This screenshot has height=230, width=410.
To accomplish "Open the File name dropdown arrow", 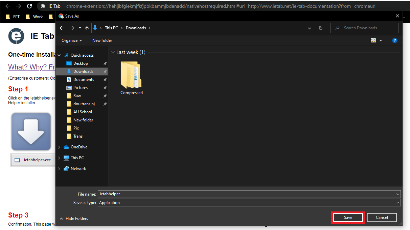I will [397, 194].
